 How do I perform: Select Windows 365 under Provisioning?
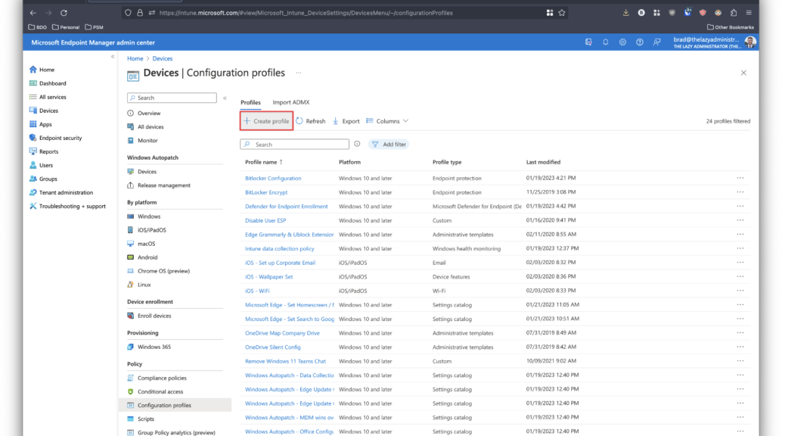[x=154, y=347]
